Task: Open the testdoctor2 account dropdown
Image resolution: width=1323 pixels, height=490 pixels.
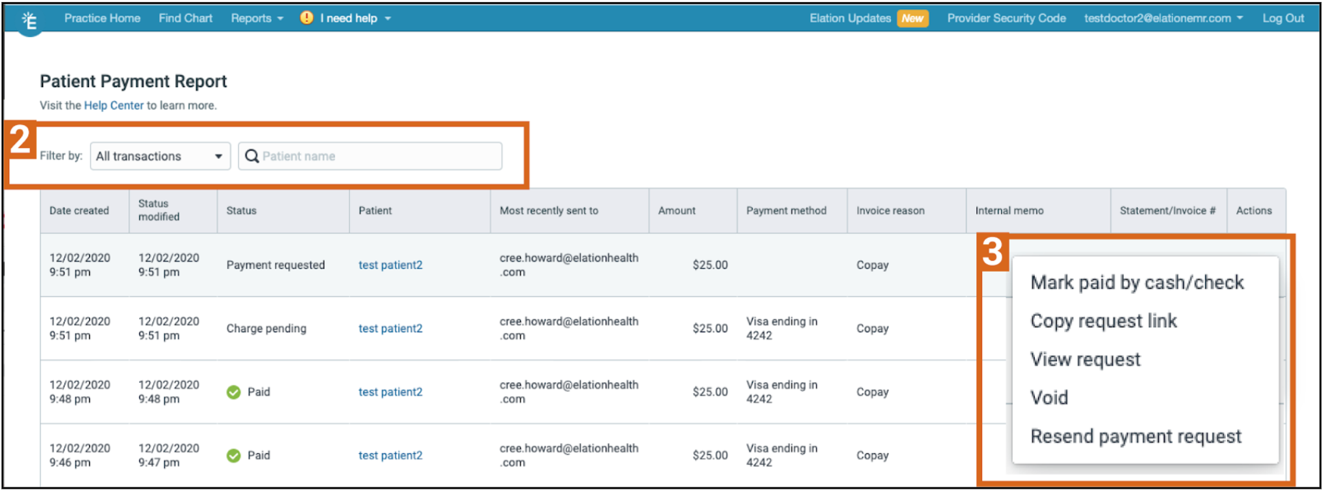Action: pyautogui.click(x=1163, y=18)
